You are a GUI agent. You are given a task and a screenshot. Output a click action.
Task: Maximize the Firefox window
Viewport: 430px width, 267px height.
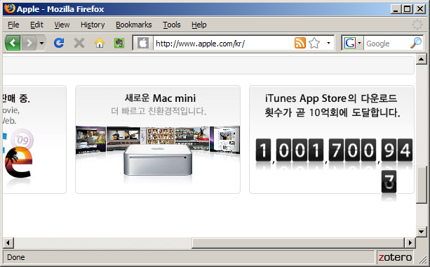pos(408,9)
